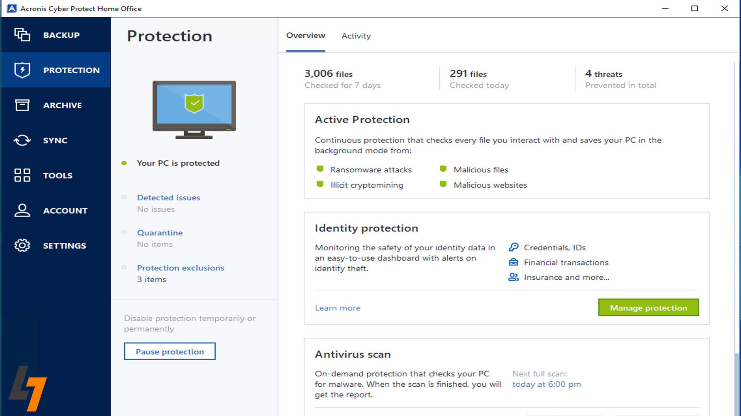Screen dimensions: 741x416
Task: Select the Backup icon in the sidebar
Action: pos(22,35)
